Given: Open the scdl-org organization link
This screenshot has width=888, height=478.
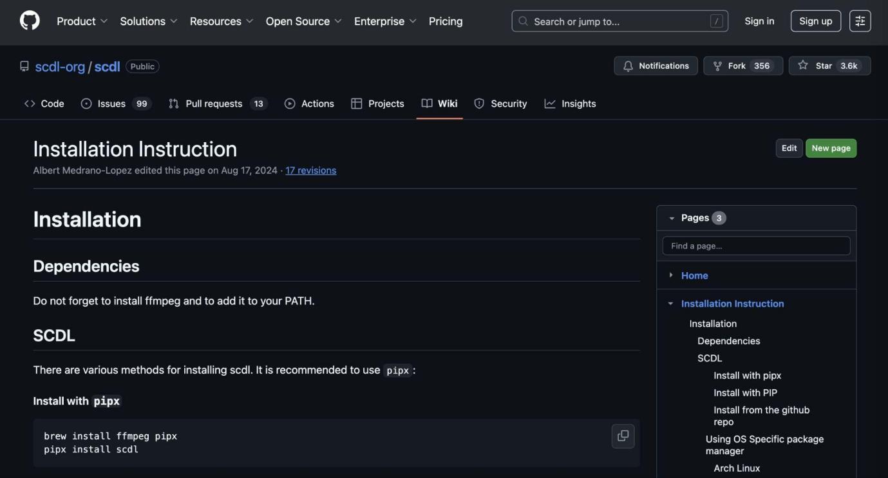Looking at the screenshot, I should pyautogui.click(x=60, y=67).
